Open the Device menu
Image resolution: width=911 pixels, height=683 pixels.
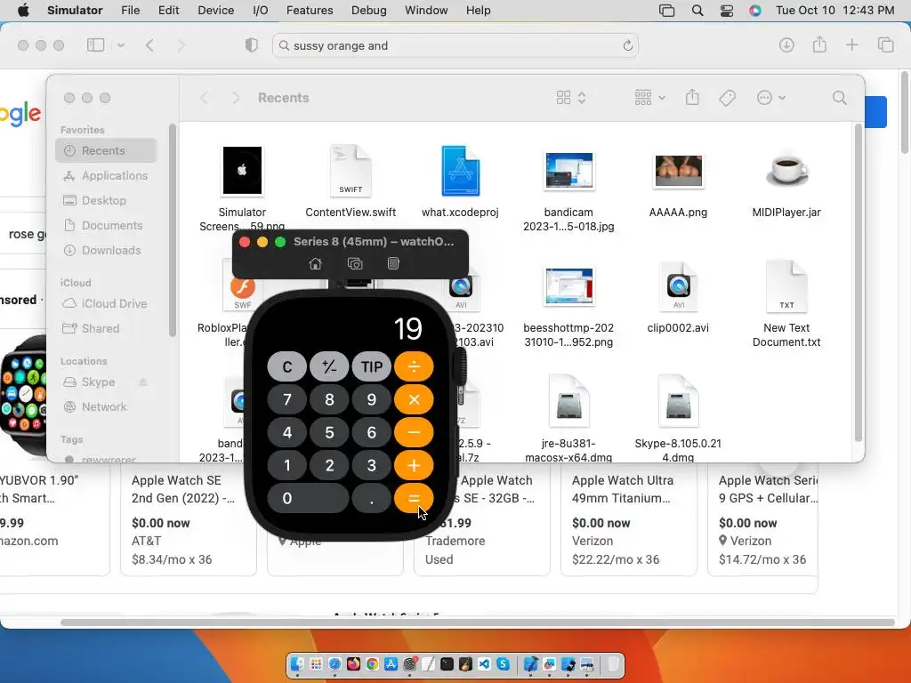pos(215,11)
